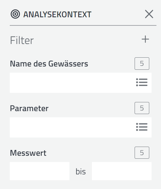Viewport: 161px width, 189px height.
Task: Click the bis text between Messwert fields
Action: pos(80,171)
